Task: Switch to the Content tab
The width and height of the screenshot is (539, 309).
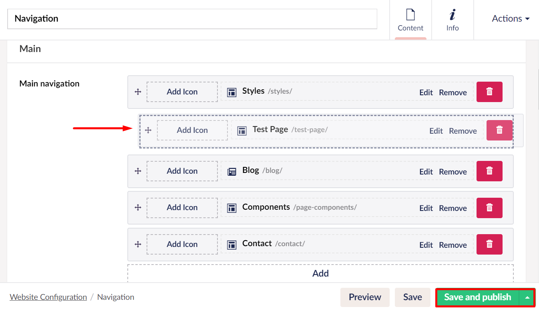Action: tap(410, 20)
